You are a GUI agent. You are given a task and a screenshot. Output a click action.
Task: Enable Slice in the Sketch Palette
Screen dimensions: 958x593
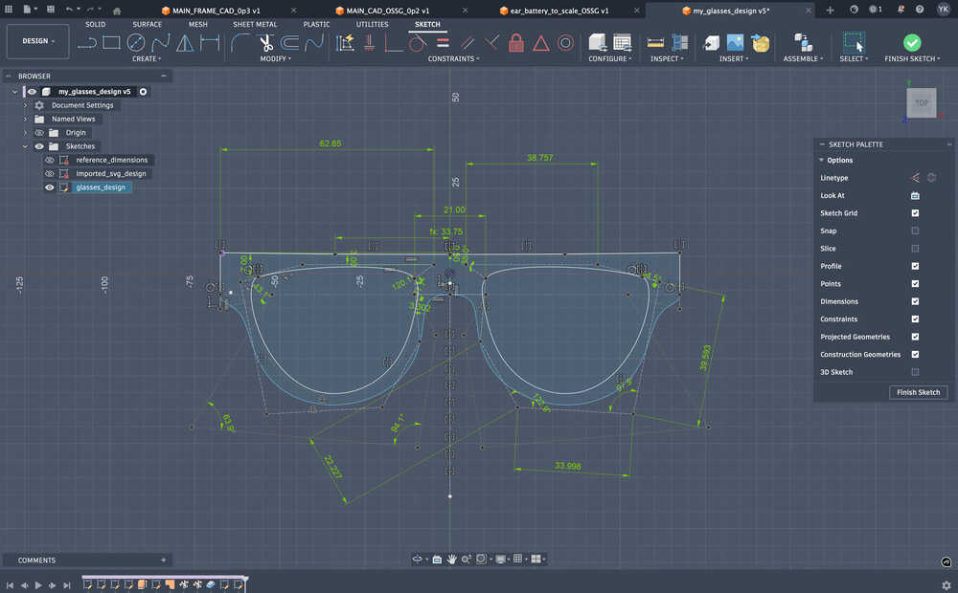point(917,248)
